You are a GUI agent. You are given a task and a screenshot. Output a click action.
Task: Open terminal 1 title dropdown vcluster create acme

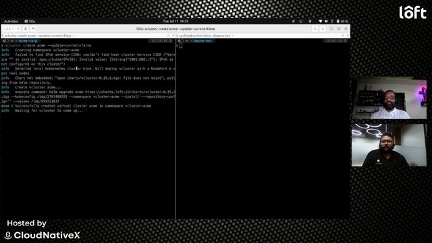point(38,36)
